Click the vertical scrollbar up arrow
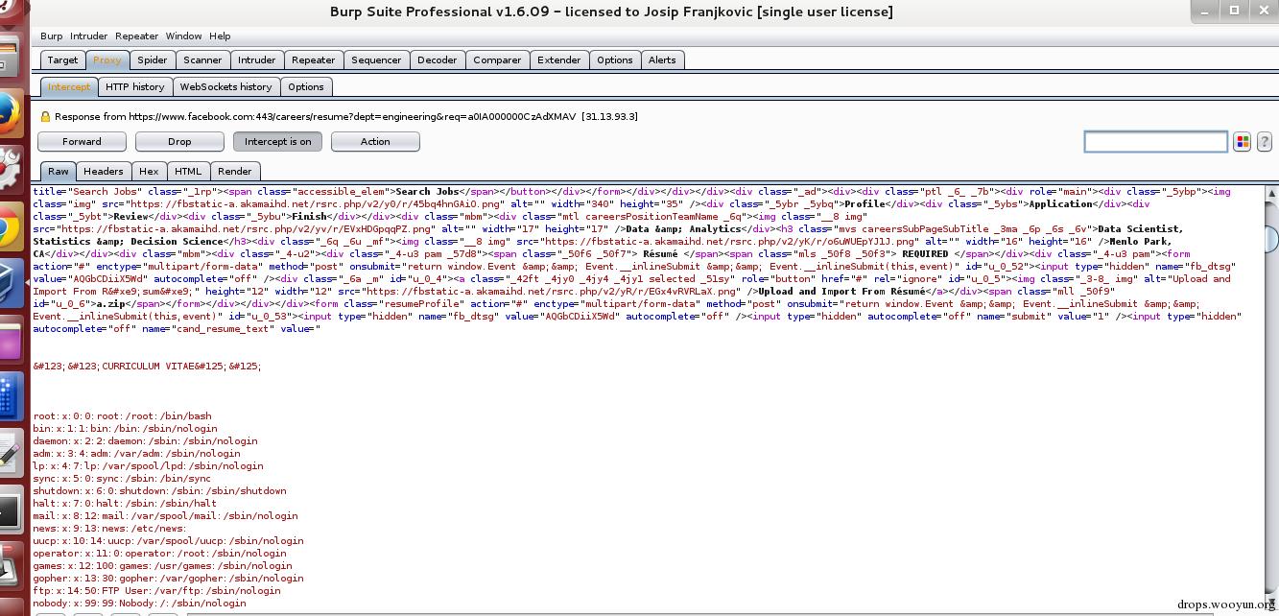The height and width of the screenshot is (616, 1279). pos(1272,192)
